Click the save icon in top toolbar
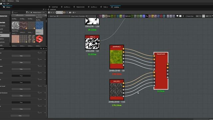 1,4
